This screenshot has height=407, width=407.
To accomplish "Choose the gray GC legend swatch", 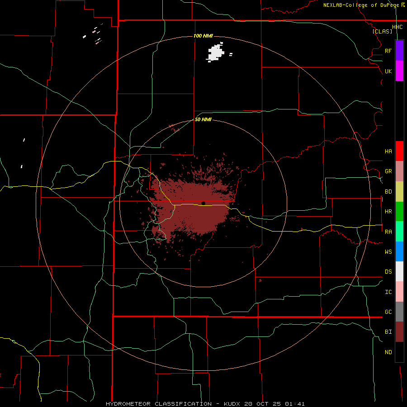I will 399,312.
